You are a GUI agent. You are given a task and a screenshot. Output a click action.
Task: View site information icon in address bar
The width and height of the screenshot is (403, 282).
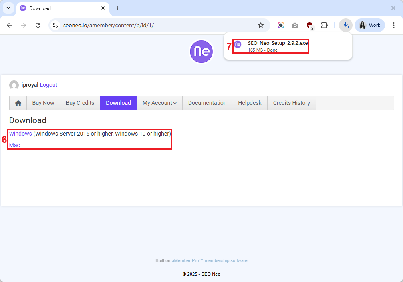[55, 25]
